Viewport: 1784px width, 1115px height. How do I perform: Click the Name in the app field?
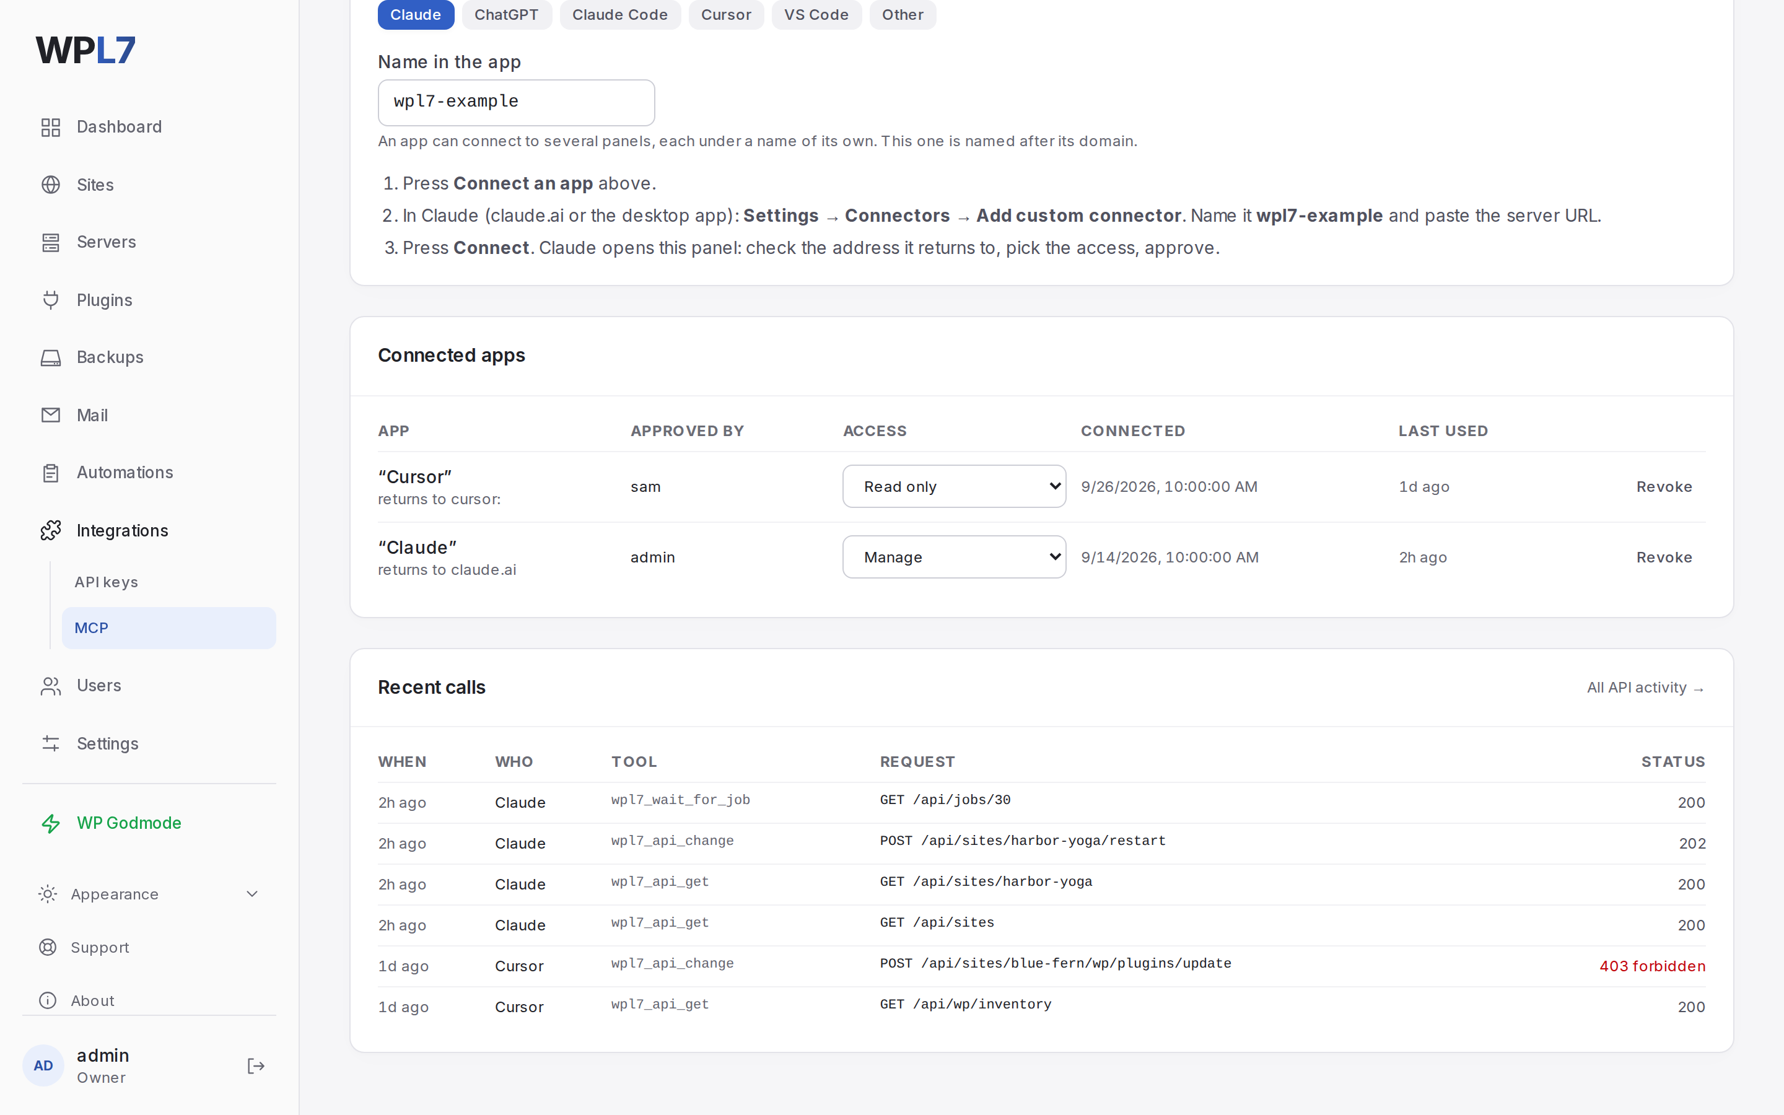coord(516,102)
